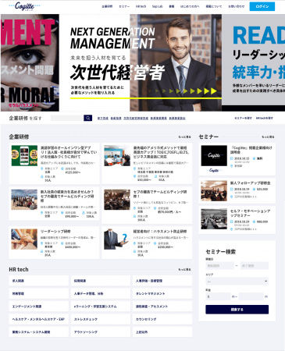Select the アウトソーシング category
Viewport: 285px width, 351px height.
pyautogui.click(x=101, y=332)
